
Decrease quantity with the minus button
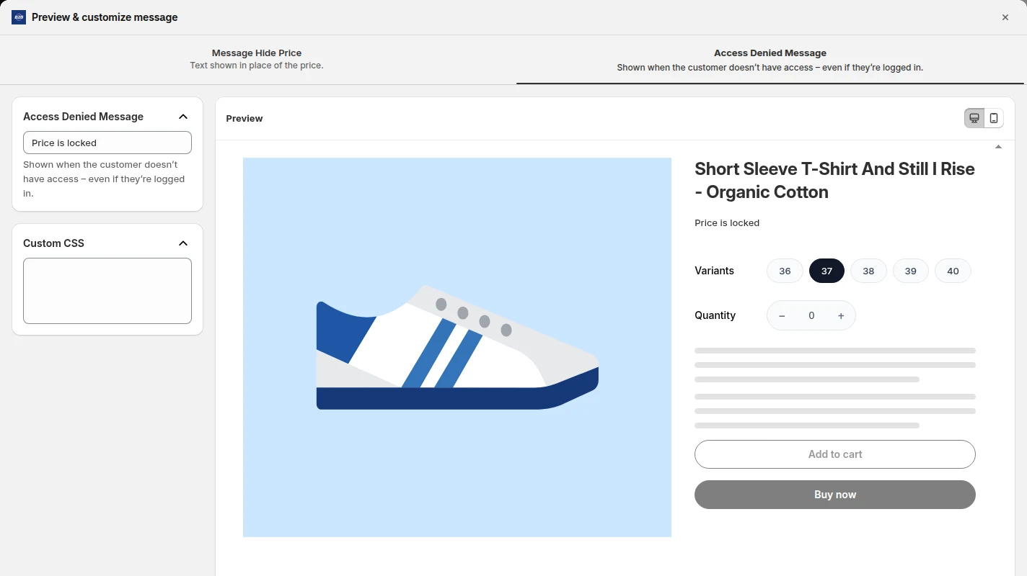click(x=782, y=315)
